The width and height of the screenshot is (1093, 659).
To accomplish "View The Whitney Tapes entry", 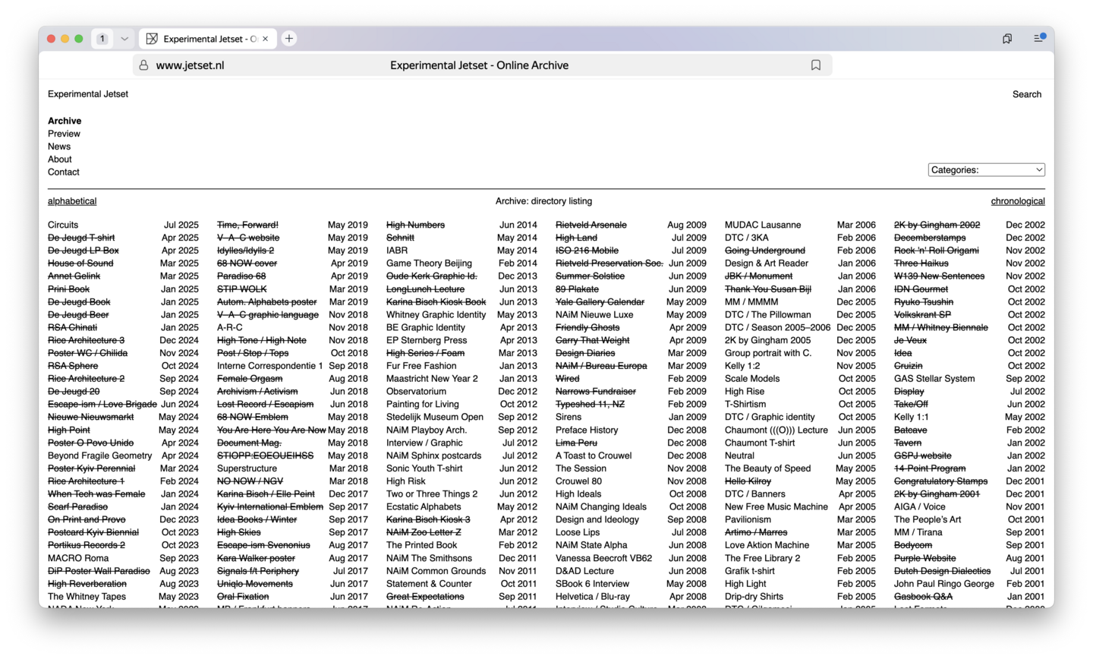I will (87, 597).
